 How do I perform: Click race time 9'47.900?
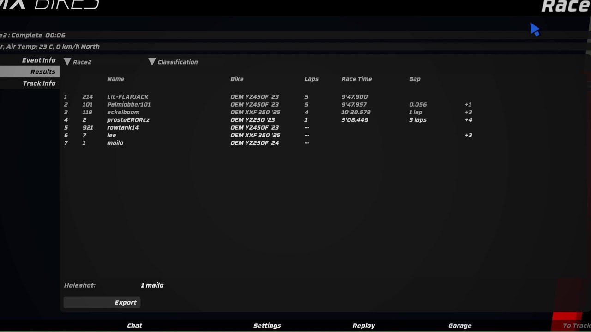[x=355, y=97]
